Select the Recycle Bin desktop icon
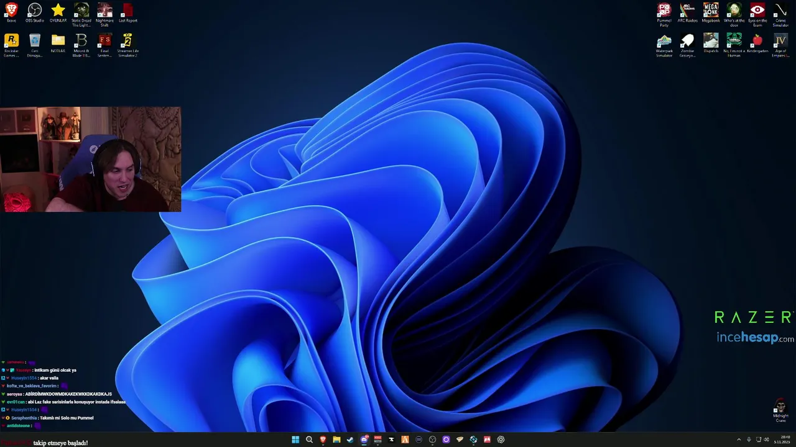 35,46
